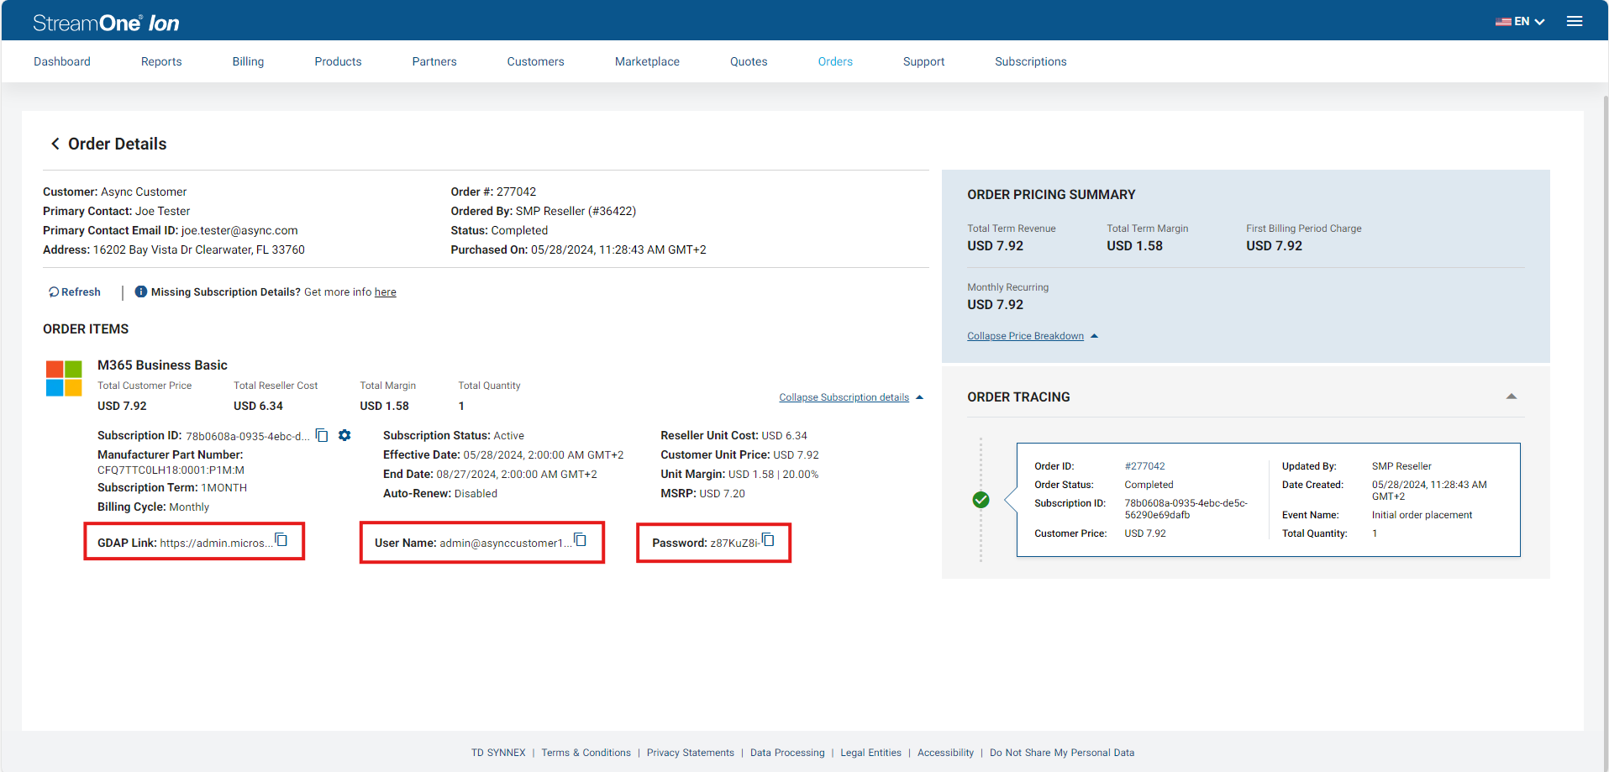Viewport: 1609px width, 772px height.
Task: Open Data Processing footer link
Action: click(787, 753)
